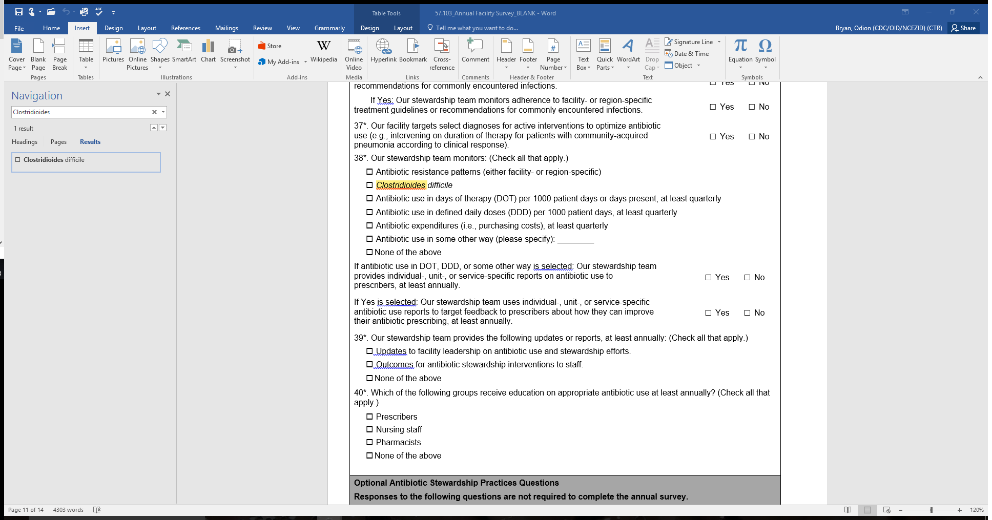Open the Signature Line dropdown arrow

point(719,42)
